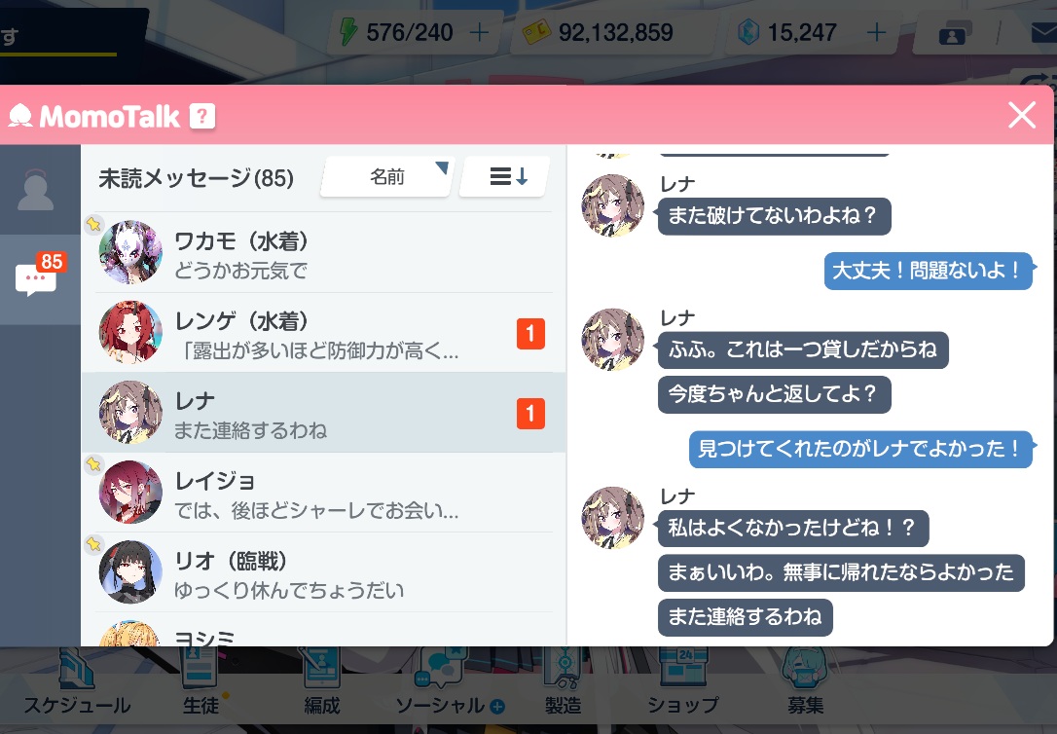Image resolution: width=1057 pixels, height=734 pixels.
Task: Open the 編成 formation icon
Action: point(321,686)
